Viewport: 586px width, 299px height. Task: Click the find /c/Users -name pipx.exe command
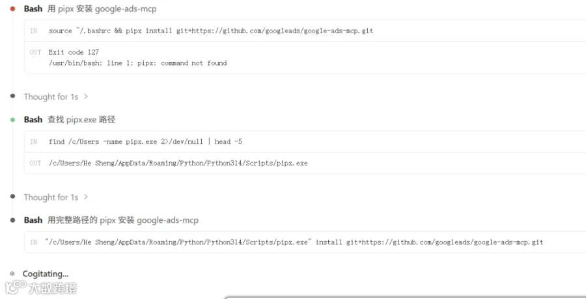point(145,141)
